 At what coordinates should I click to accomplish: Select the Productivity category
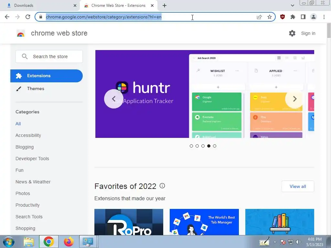coord(27,205)
